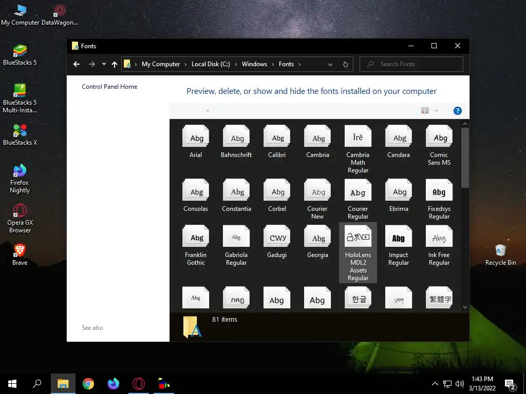526x394 pixels.
Task: Go forward in Fonts window
Action: (x=91, y=64)
